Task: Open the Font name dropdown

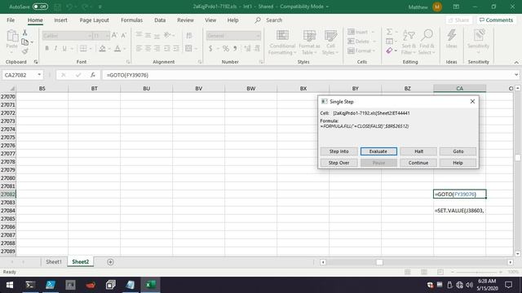Action: 90,36
